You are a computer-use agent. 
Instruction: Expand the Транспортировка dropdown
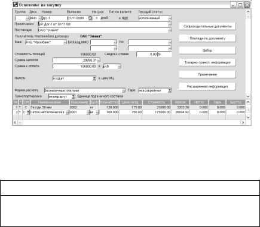[74, 96]
